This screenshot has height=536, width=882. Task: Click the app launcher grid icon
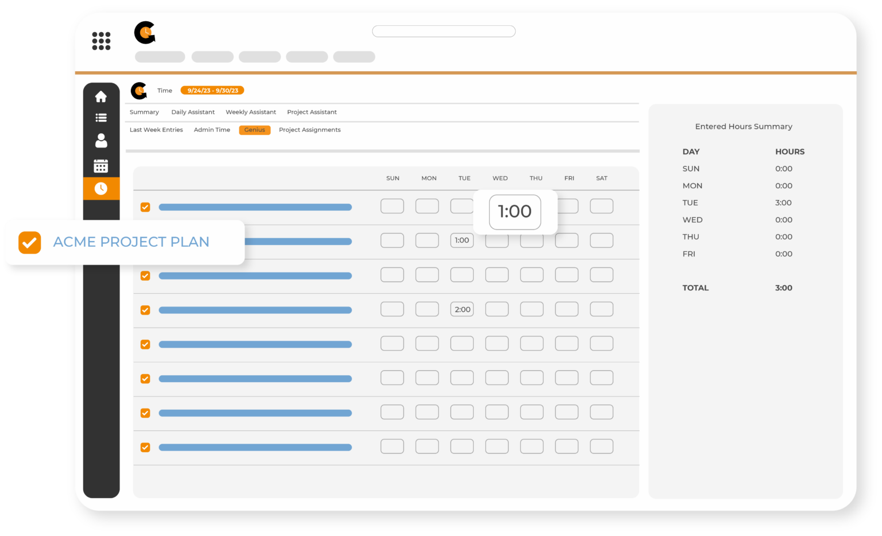pyautogui.click(x=101, y=41)
